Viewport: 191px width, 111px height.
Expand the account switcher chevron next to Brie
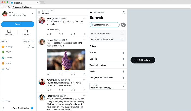[x=32, y=14]
